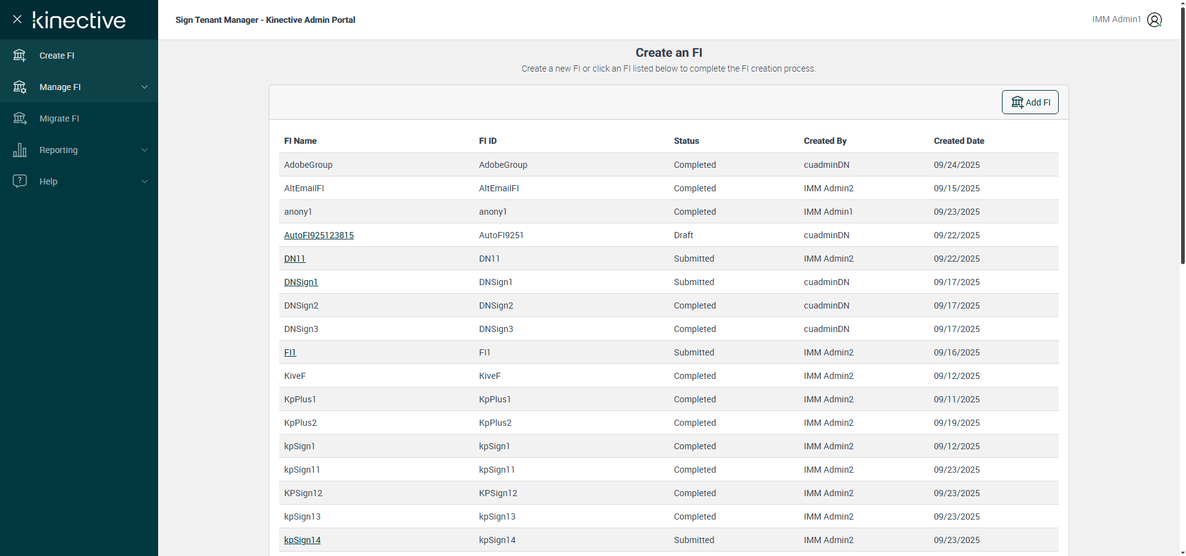Open the Create FI menu item
Viewport: 1186px width, 556px height.
[57, 56]
